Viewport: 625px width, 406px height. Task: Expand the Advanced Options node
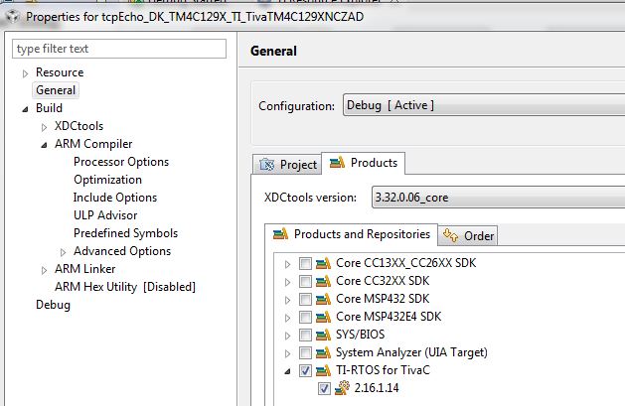point(63,252)
